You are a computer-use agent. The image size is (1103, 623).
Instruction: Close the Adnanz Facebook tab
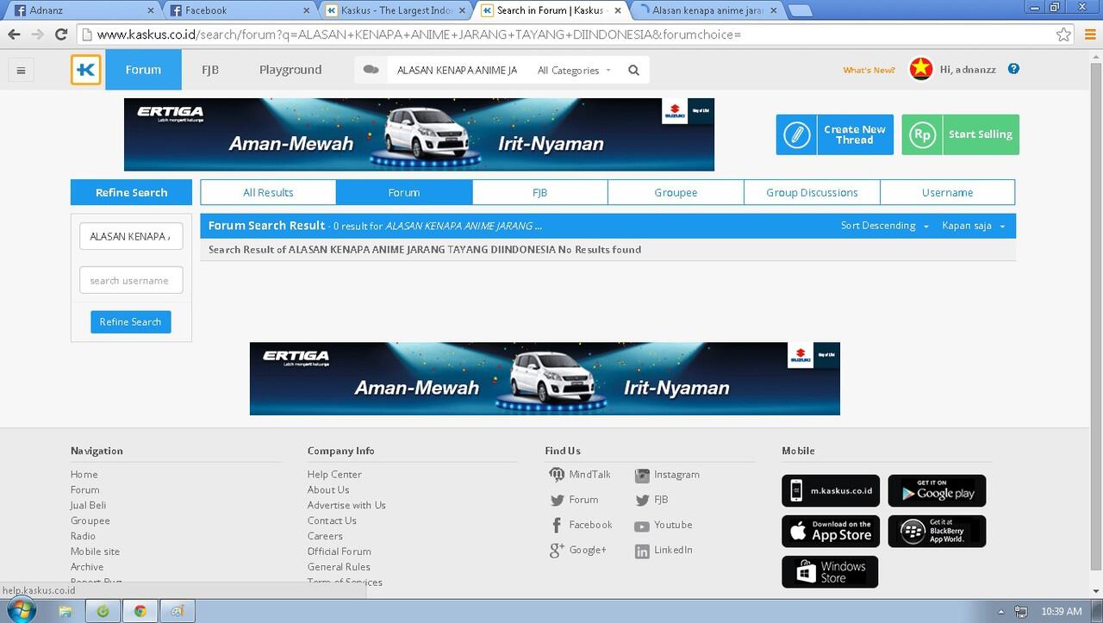coord(151,10)
